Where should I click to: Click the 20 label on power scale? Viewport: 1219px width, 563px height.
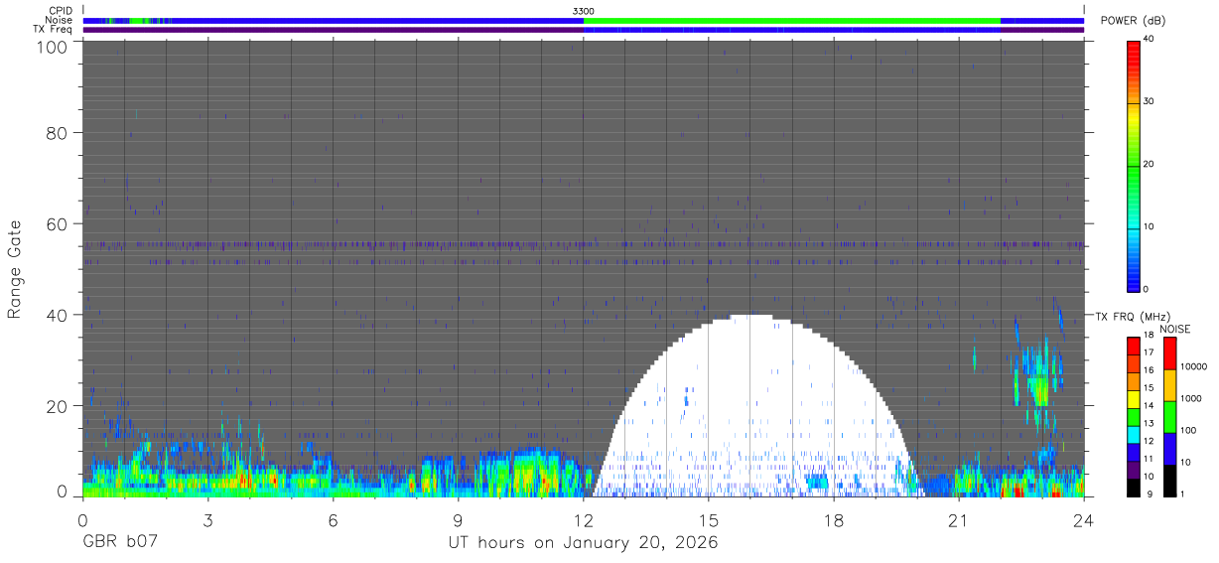coord(1150,164)
